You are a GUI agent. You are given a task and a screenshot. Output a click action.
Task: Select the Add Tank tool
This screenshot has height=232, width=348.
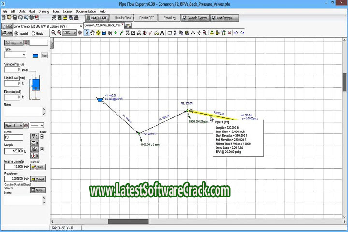tap(104, 33)
